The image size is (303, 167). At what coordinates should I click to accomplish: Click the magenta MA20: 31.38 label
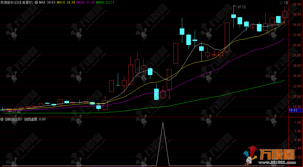[86, 2]
